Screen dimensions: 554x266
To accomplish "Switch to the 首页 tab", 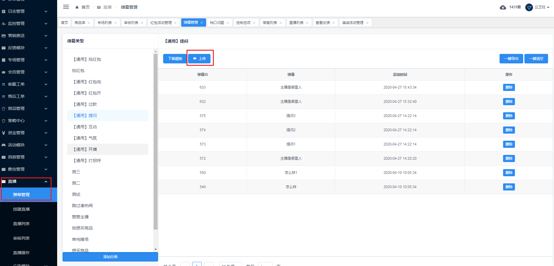I will coord(65,23).
